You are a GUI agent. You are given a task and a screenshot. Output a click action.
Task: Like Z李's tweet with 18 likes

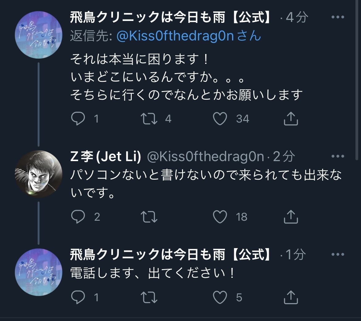220,217
